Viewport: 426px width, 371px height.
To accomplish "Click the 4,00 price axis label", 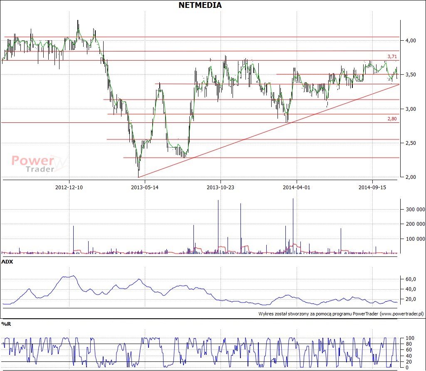I will tap(411, 40).
